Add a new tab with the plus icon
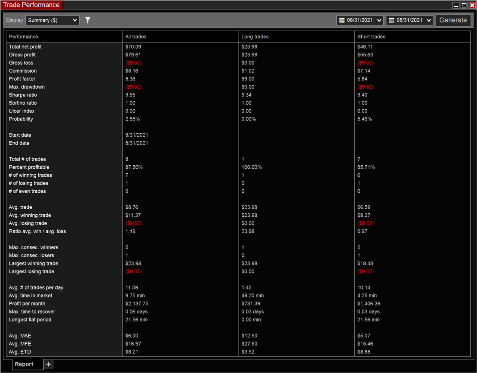 pyautogui.click(x=48, y=364)
